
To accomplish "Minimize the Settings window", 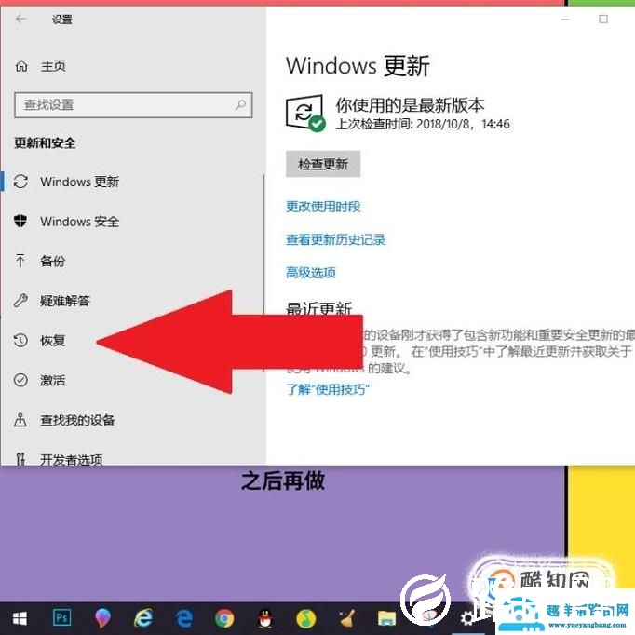I will (x=565, y=19).
